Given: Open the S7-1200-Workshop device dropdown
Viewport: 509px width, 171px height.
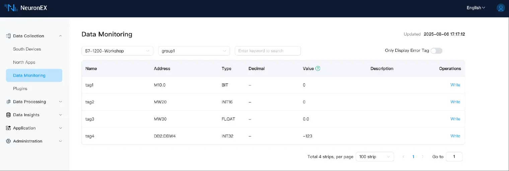Looking at the screenshot, I should [117, 51].
